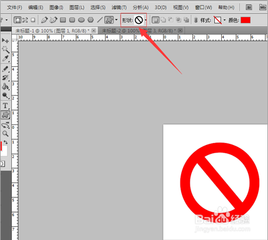Open the 形状 shape picker dropdown arrow

146,20
